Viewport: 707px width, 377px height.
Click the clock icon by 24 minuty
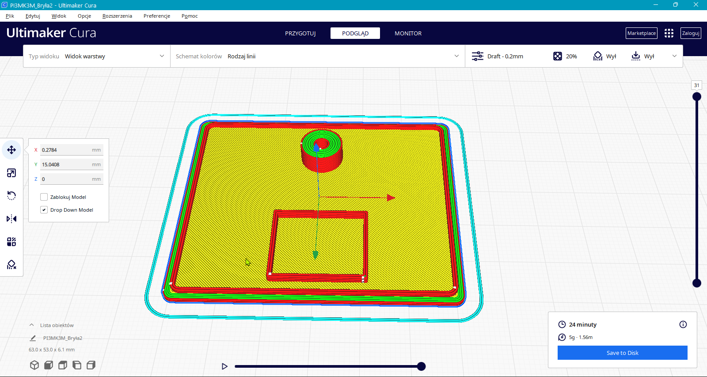pyautogui.click(x=562, y=324)
